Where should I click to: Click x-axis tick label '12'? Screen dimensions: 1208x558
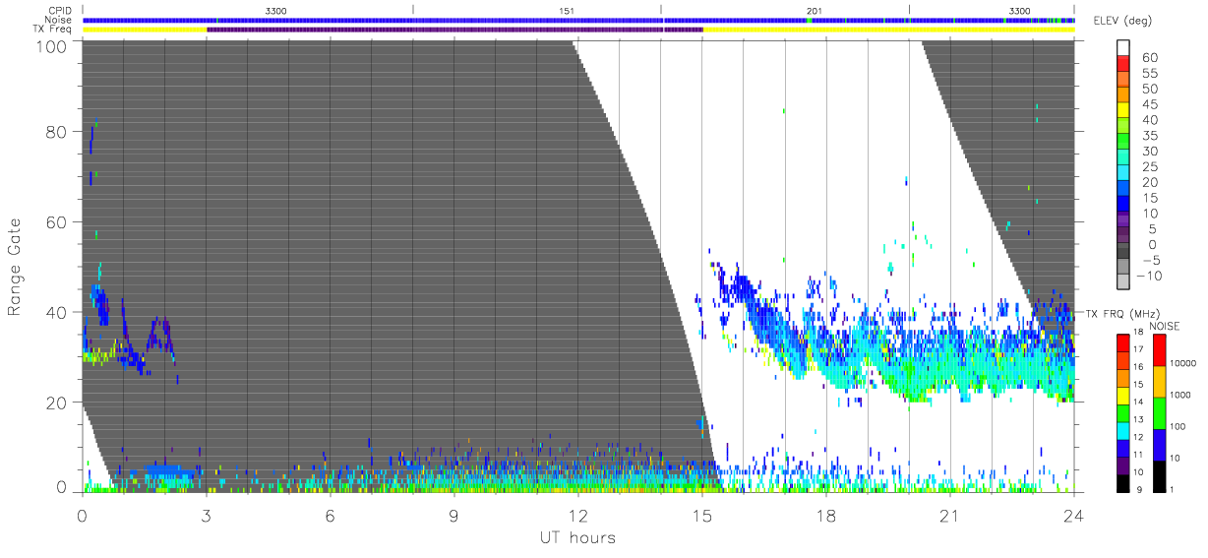coord(578,516)
